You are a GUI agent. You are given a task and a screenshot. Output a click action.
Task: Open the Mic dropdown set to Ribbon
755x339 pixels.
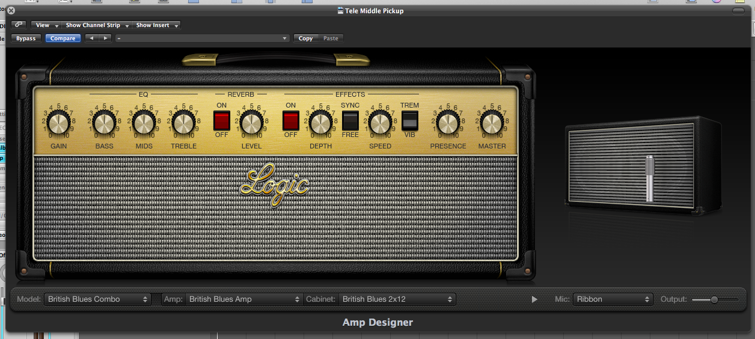613,299
